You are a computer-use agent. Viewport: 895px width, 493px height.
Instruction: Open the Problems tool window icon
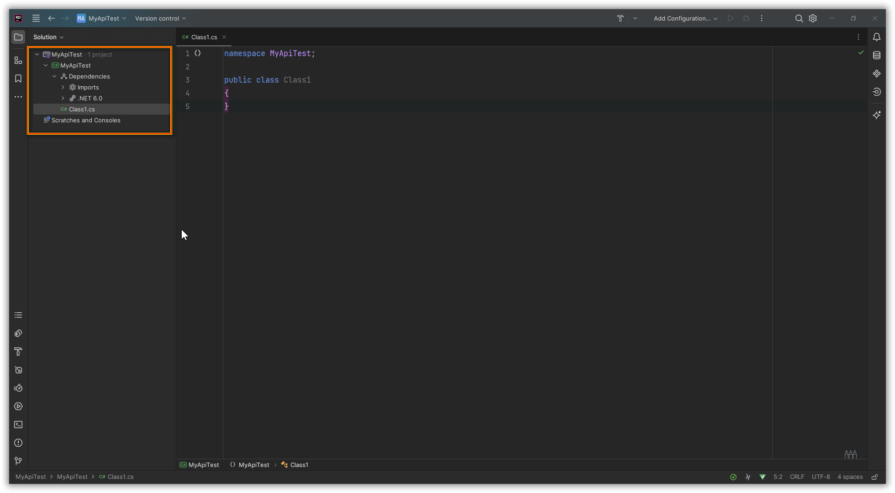coord(18,443)
